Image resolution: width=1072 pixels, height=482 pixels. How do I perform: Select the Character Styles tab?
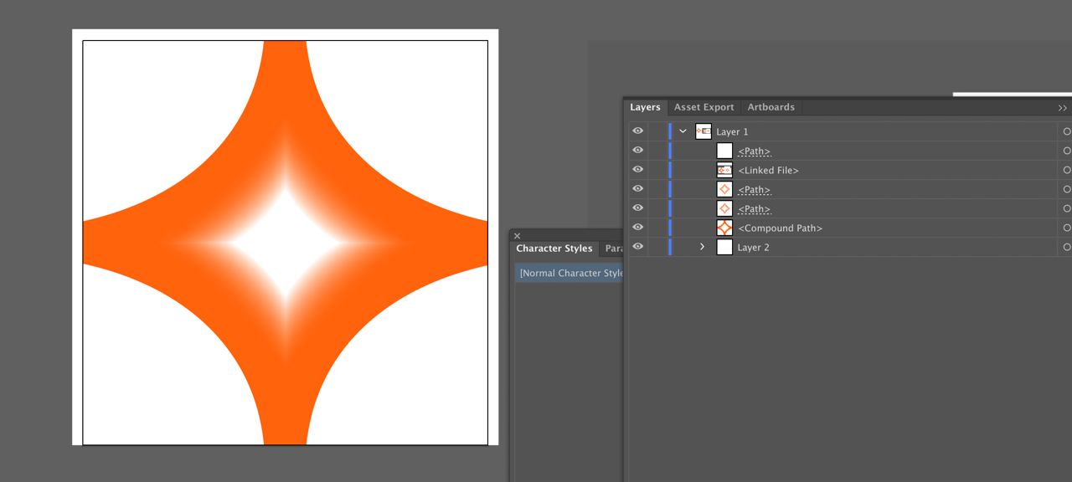(x=554, y=249)
